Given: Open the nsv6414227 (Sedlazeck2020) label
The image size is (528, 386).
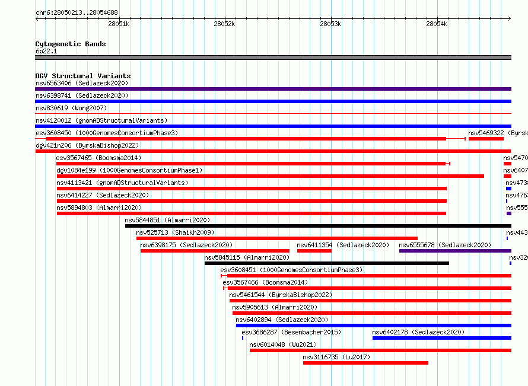Looking at the screenshot, I should 103,195.
